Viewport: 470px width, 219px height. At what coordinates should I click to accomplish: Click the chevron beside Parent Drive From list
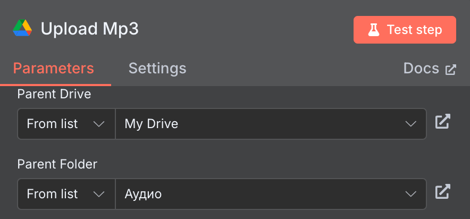[98, 124]
